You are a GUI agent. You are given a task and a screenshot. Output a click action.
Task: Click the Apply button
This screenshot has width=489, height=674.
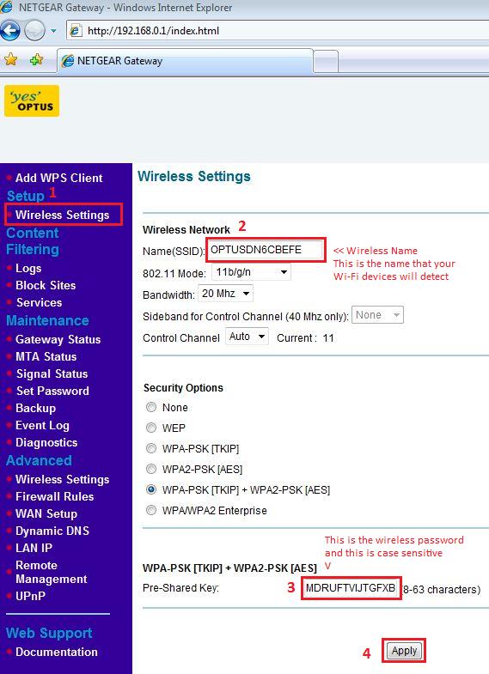pos(404,651)
